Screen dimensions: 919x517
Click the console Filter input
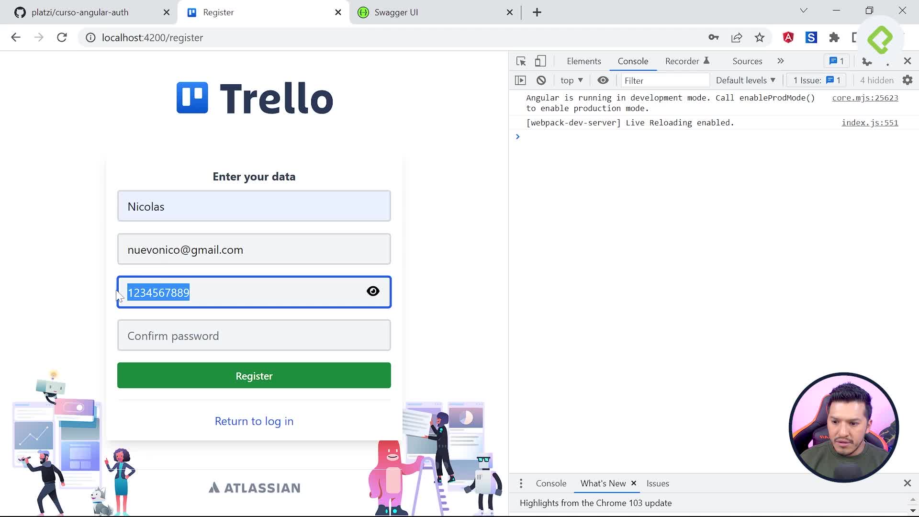[665, 80]
